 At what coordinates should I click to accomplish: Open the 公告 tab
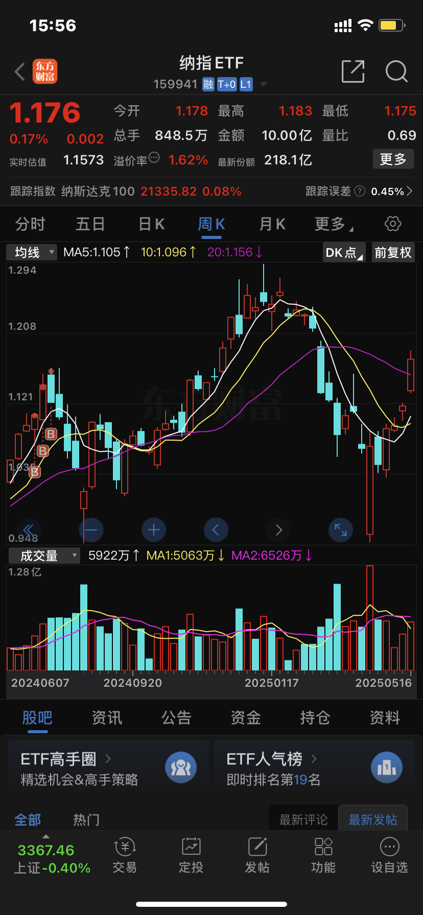point(176,718)
